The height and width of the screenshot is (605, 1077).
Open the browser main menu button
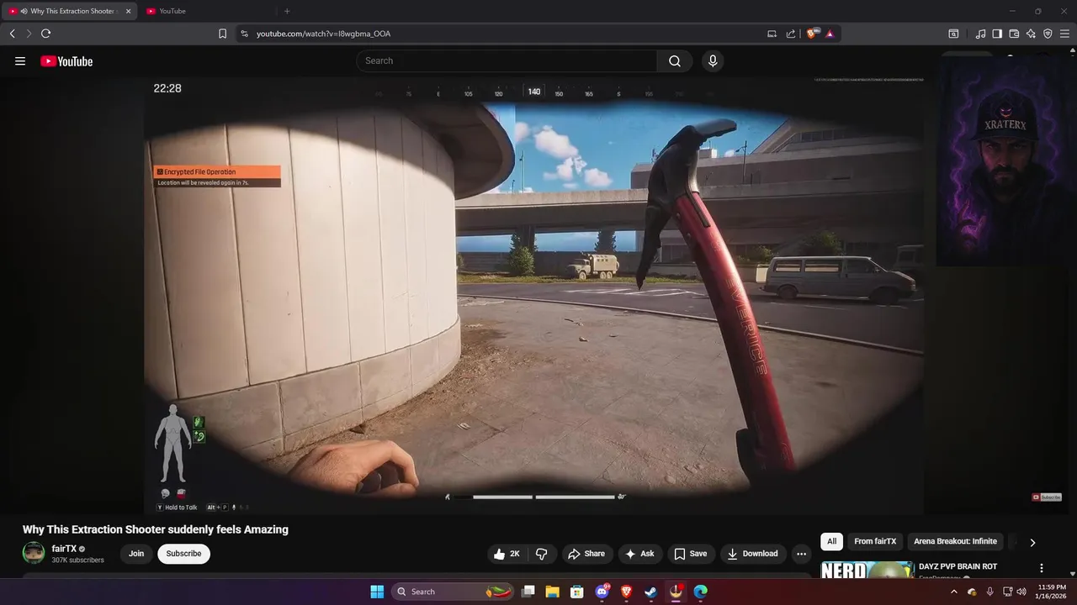coord(1064,34)
